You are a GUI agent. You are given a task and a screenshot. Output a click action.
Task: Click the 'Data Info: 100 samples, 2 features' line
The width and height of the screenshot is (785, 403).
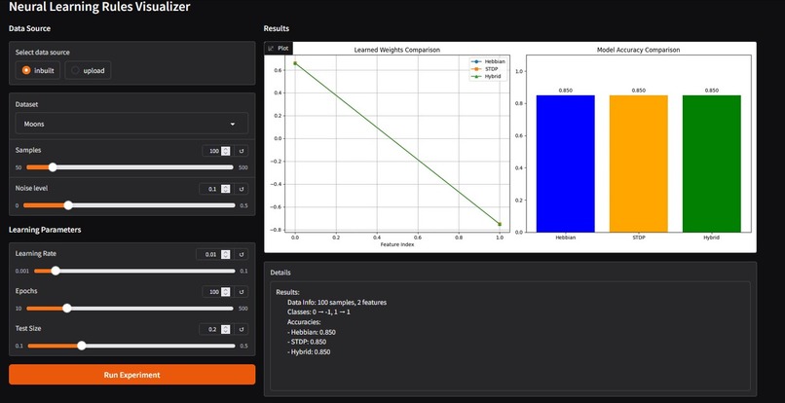point(337,303)
